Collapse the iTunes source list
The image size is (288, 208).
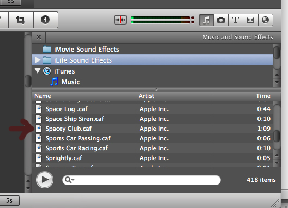coord(38,71)
